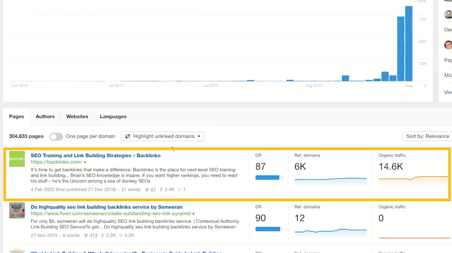Enable the One page per domain toggle
The width and height of the screenshot is (452, 253).
(x=56, y=137)
